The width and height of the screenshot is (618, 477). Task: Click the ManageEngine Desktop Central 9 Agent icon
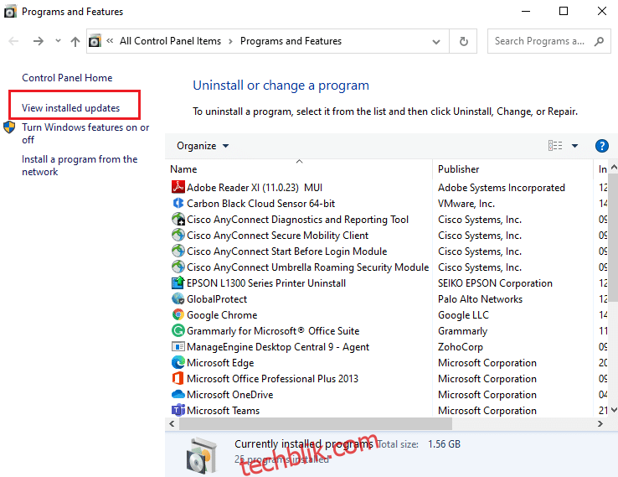[178, 346]
